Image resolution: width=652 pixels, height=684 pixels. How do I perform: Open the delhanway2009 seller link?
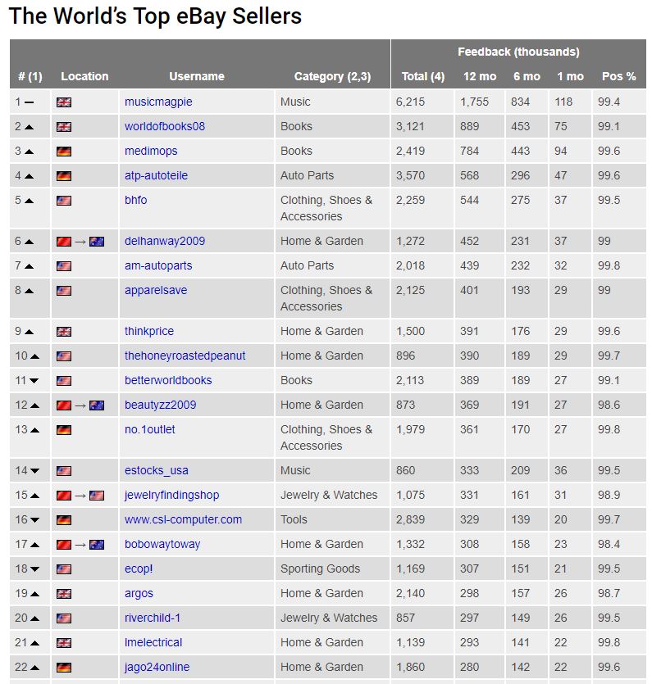[x=165, y=241]
